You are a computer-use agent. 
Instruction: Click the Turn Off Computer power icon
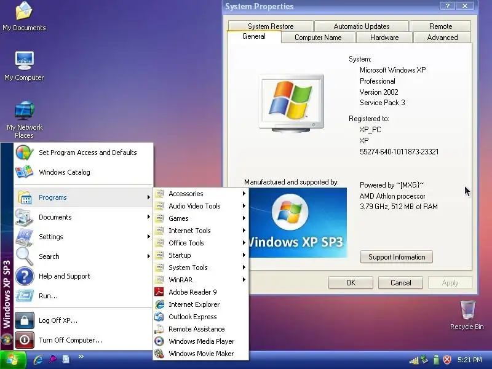coord(25,340)
